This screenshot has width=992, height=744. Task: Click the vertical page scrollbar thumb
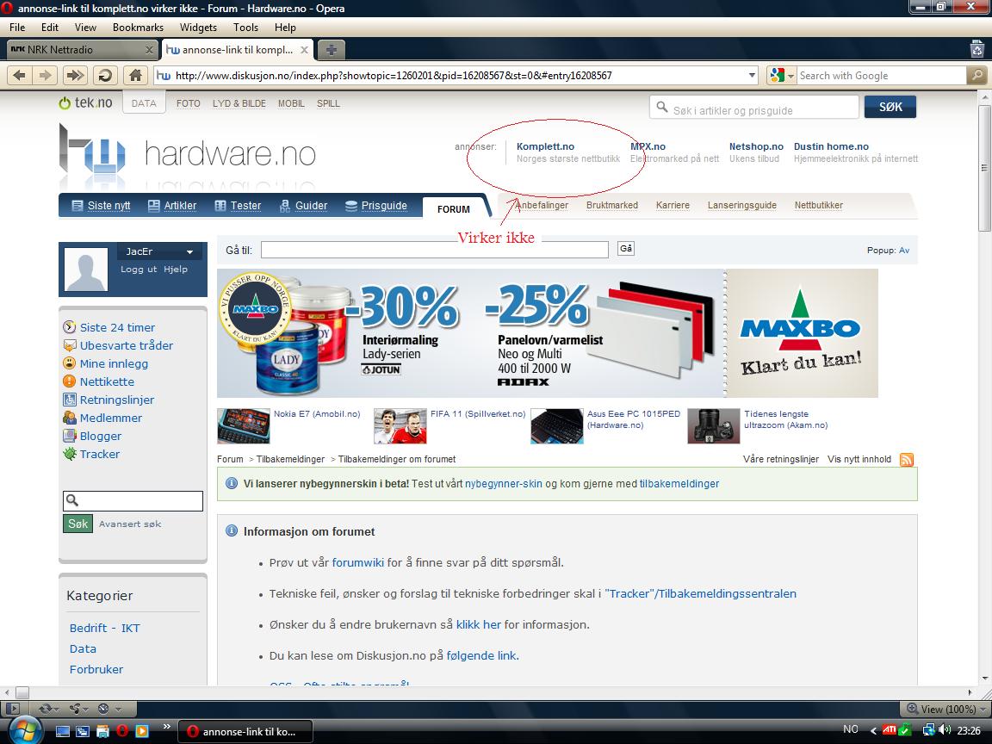point(984,167)
